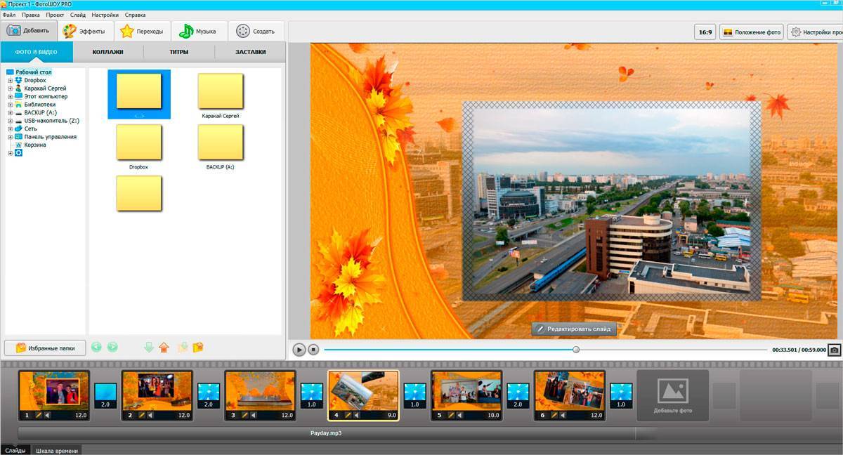The width and height of the screenshot is (843, 455).
Task: Click the playback progress slider handle
Action: tap(576, 350)
